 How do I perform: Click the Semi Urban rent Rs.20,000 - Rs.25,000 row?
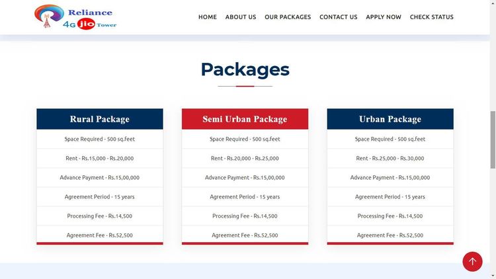pos(245,159)
